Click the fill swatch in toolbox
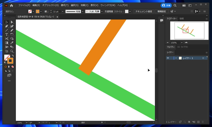Viewport: 212px width, 127px height. (x=6, y=57)
